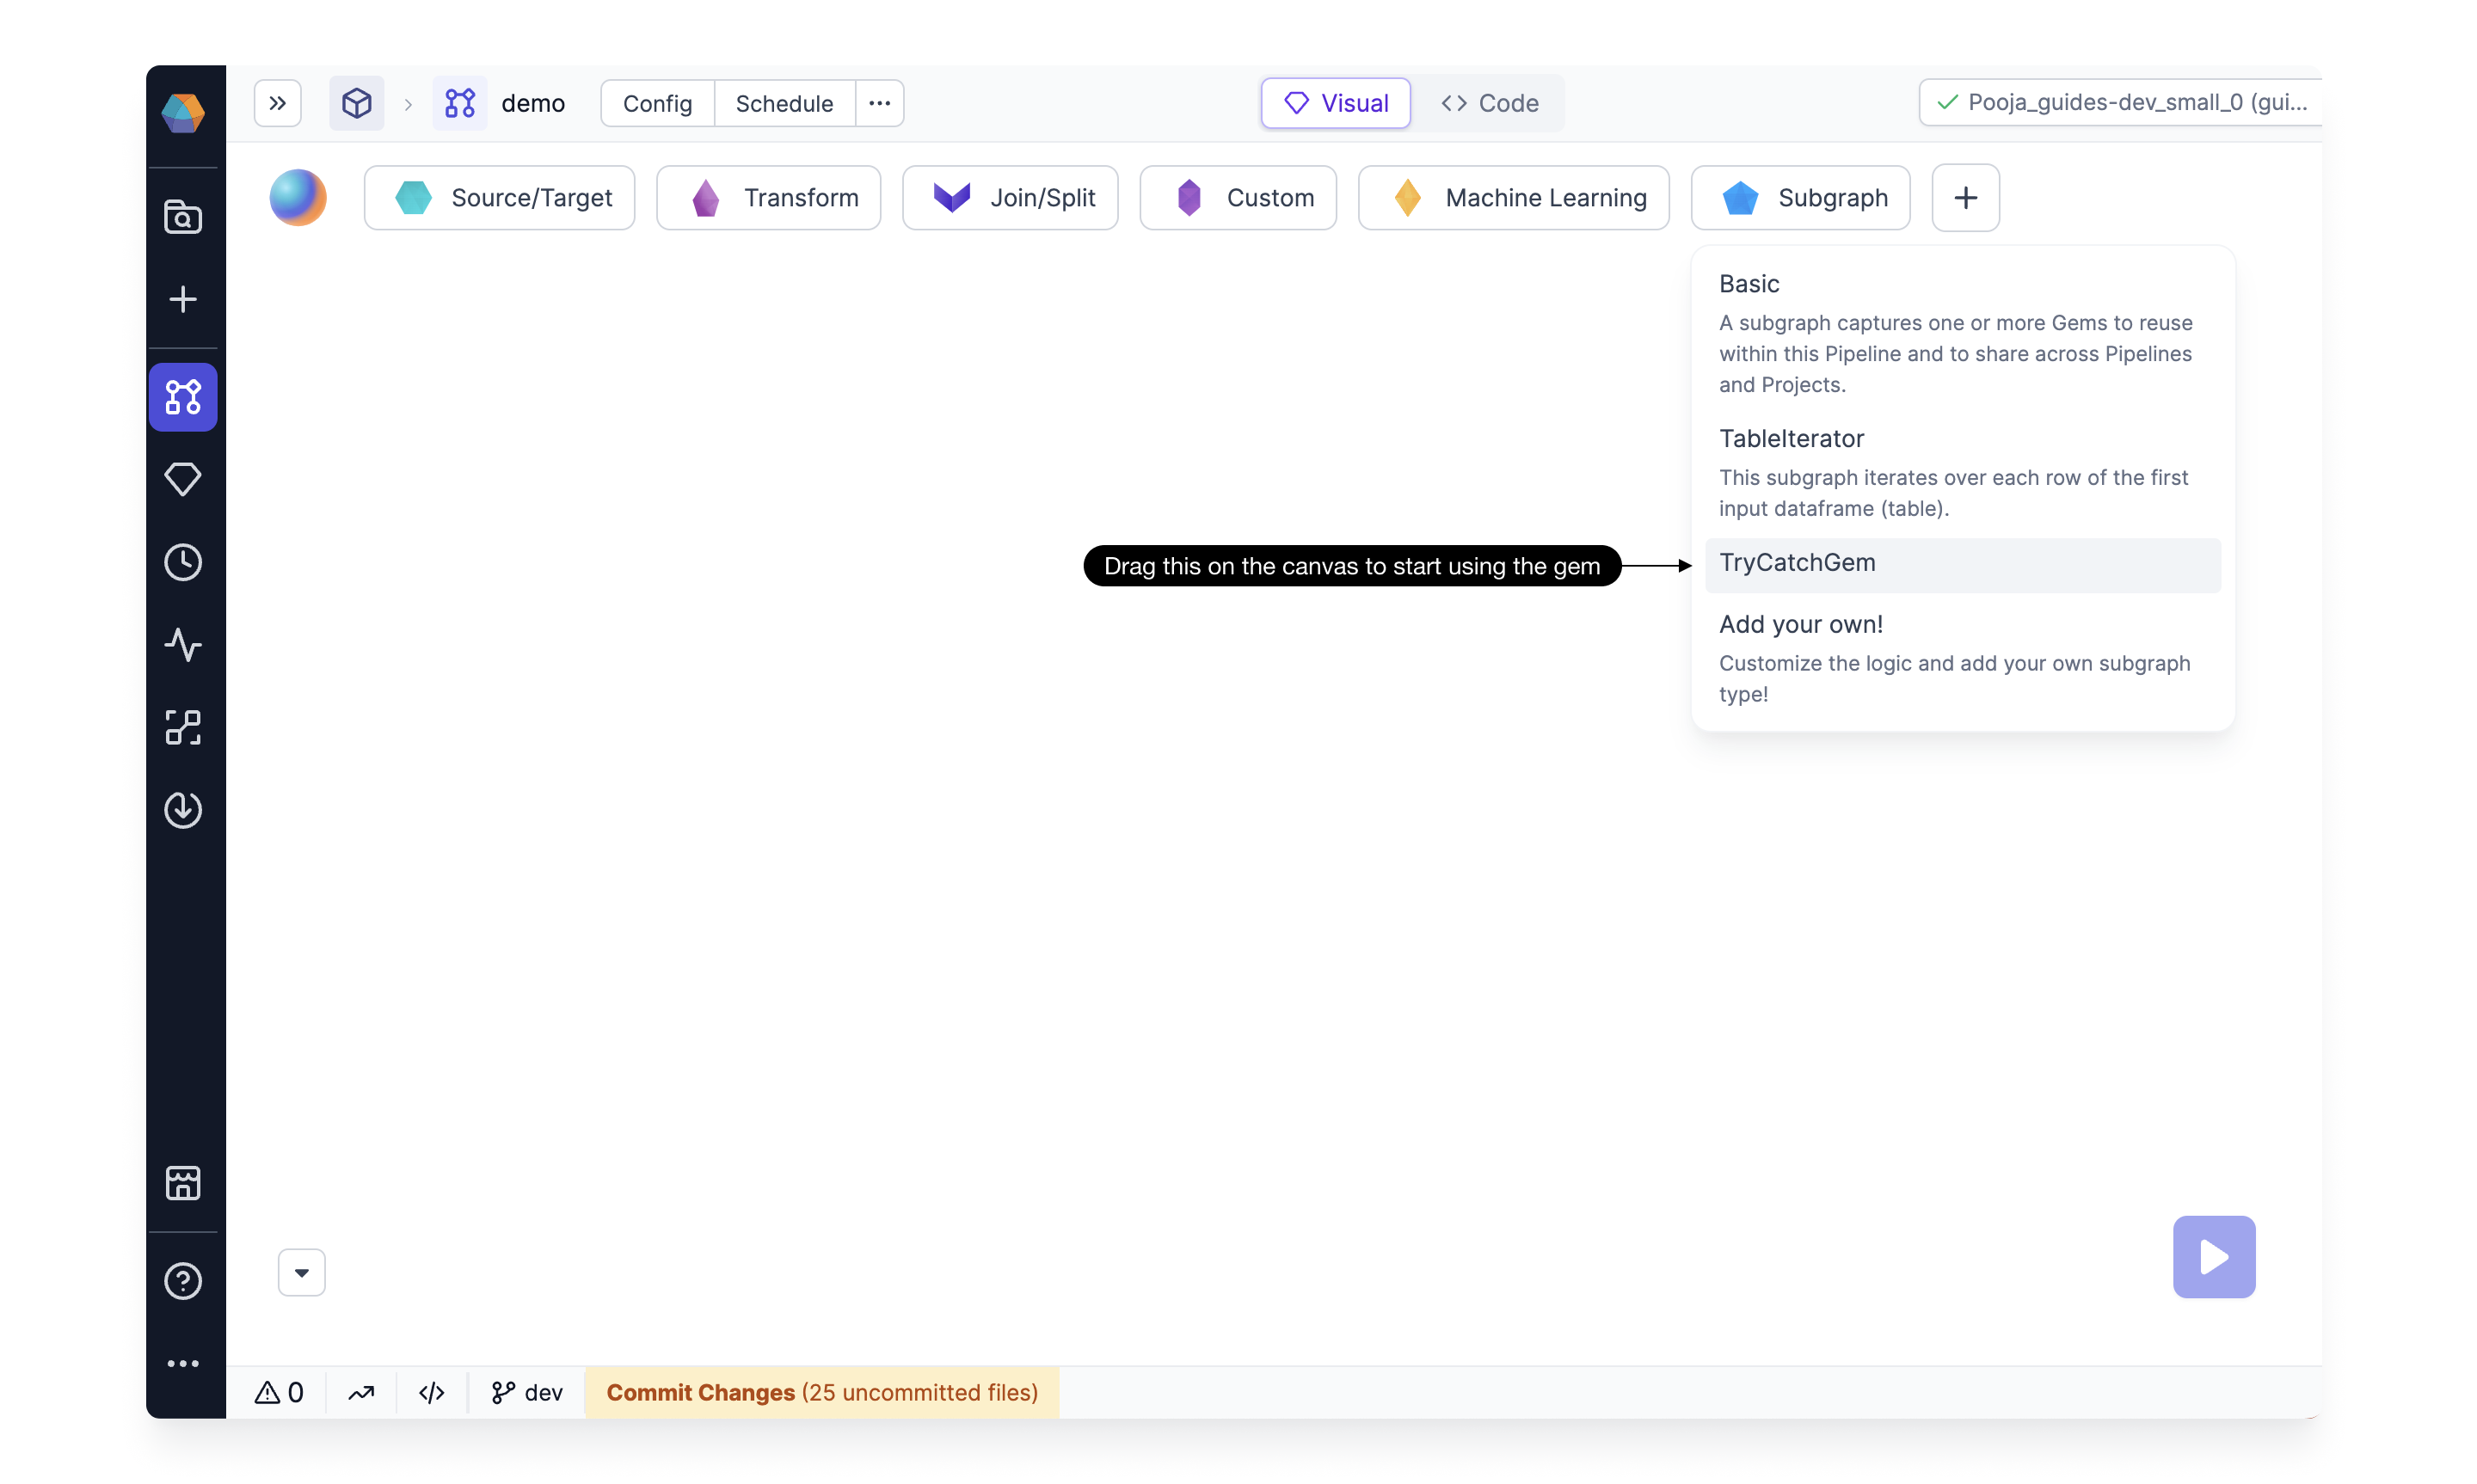Open the Subgraph gem dropdown
The width and height of the screenshot is (2477, 1484).
coord(1800,198)
